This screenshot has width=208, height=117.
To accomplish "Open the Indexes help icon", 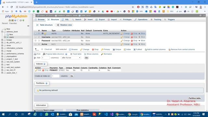I will [45, 64].
